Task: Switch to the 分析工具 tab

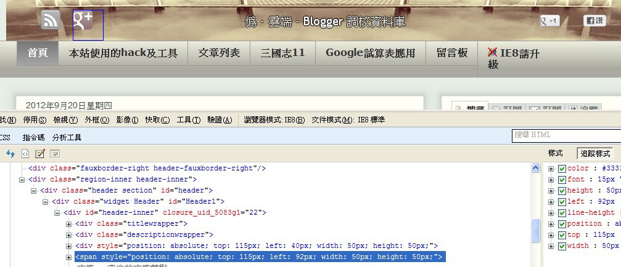Action: pyautogui.click(x=67, y=138)
